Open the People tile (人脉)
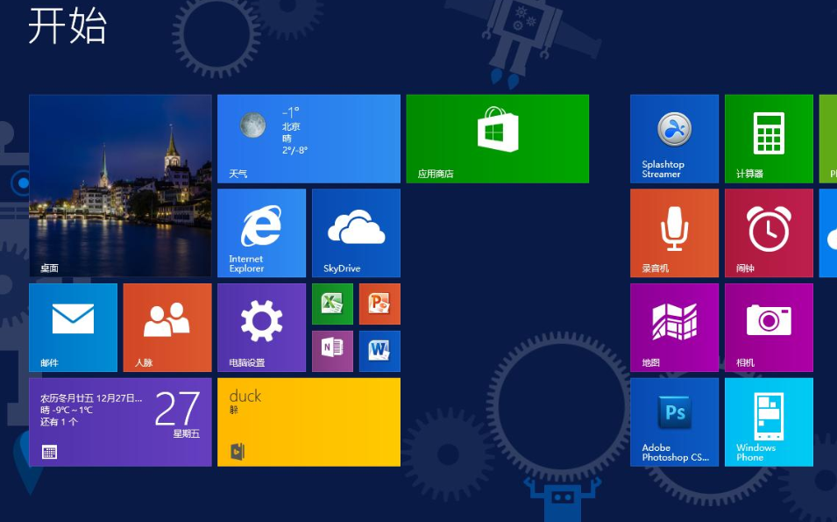Image resolution: width=837 pixels, height=522 pixels. click(167, 327)
